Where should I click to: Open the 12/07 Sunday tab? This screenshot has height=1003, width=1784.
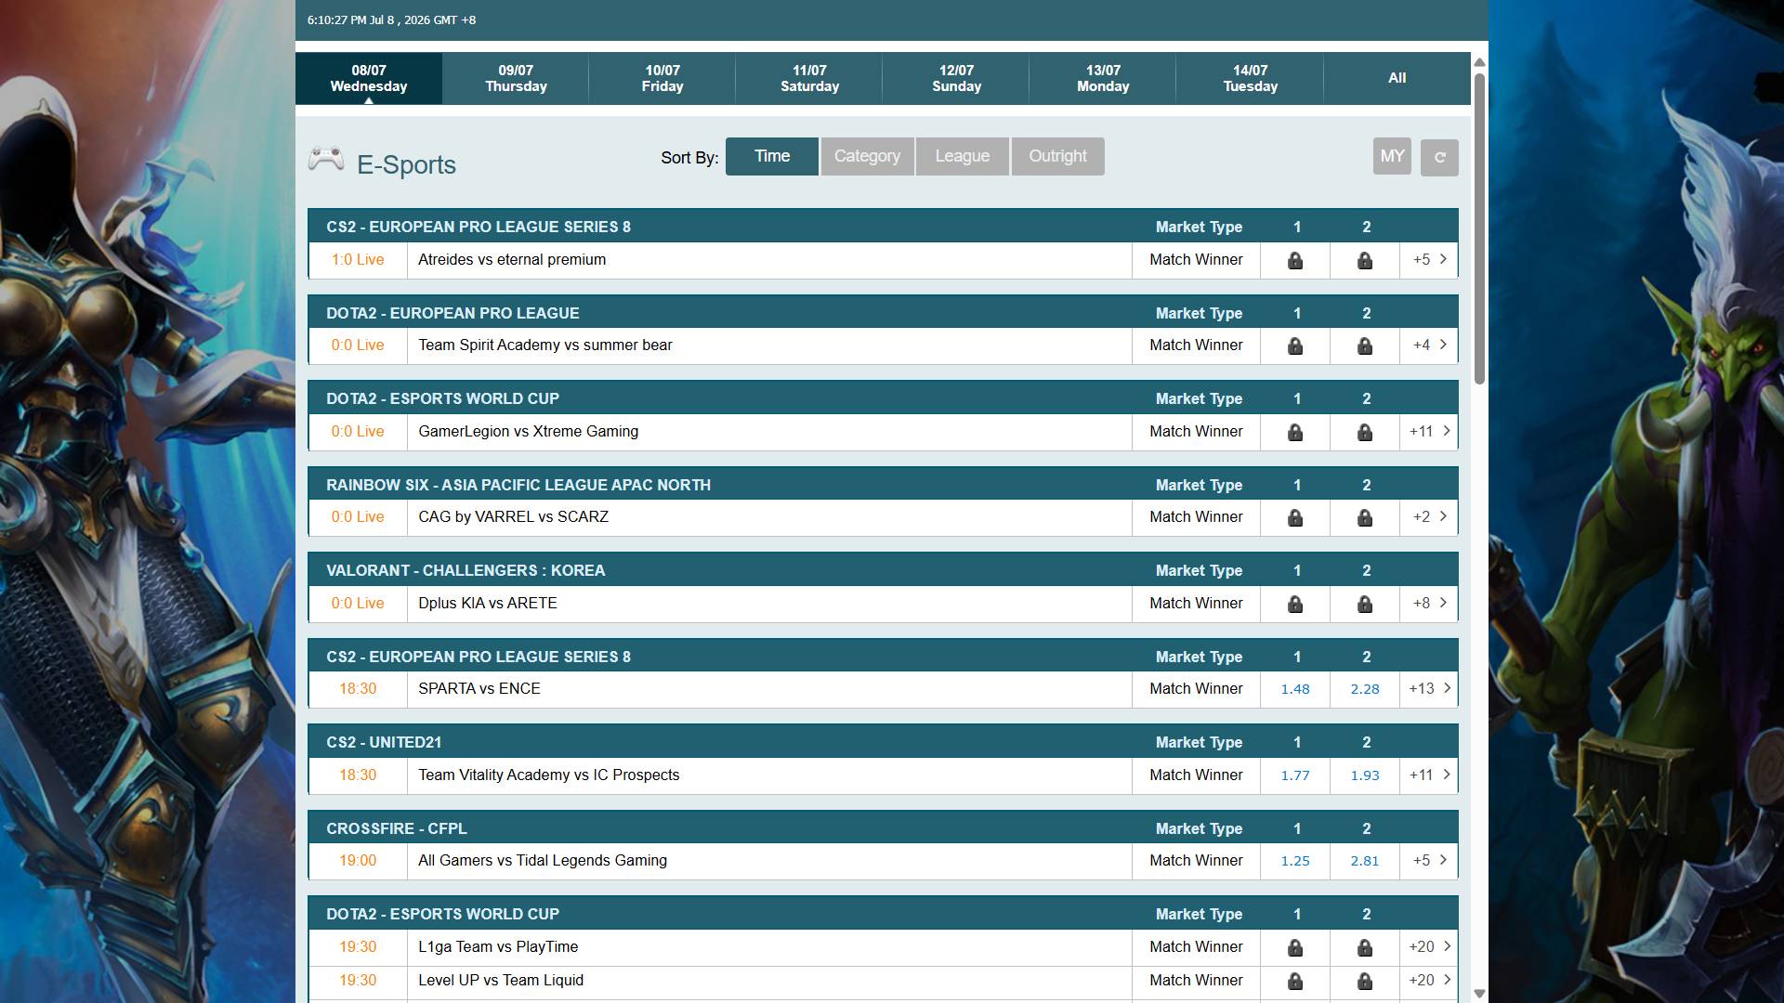(x=956, y=78)
